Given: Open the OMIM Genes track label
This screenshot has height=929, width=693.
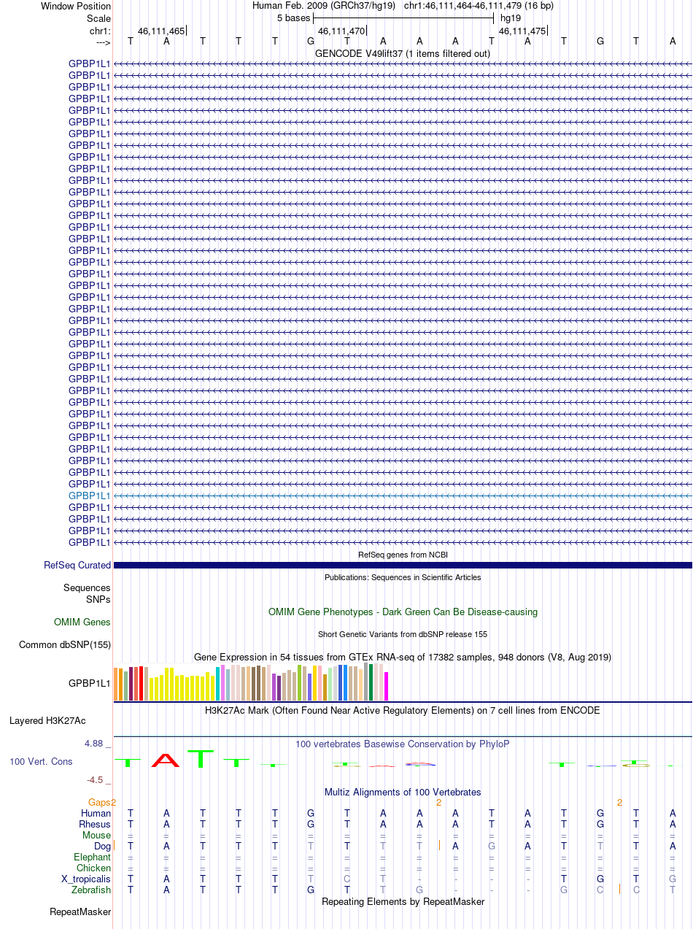Looking at the screenshot, I should [x=82, y=622].
